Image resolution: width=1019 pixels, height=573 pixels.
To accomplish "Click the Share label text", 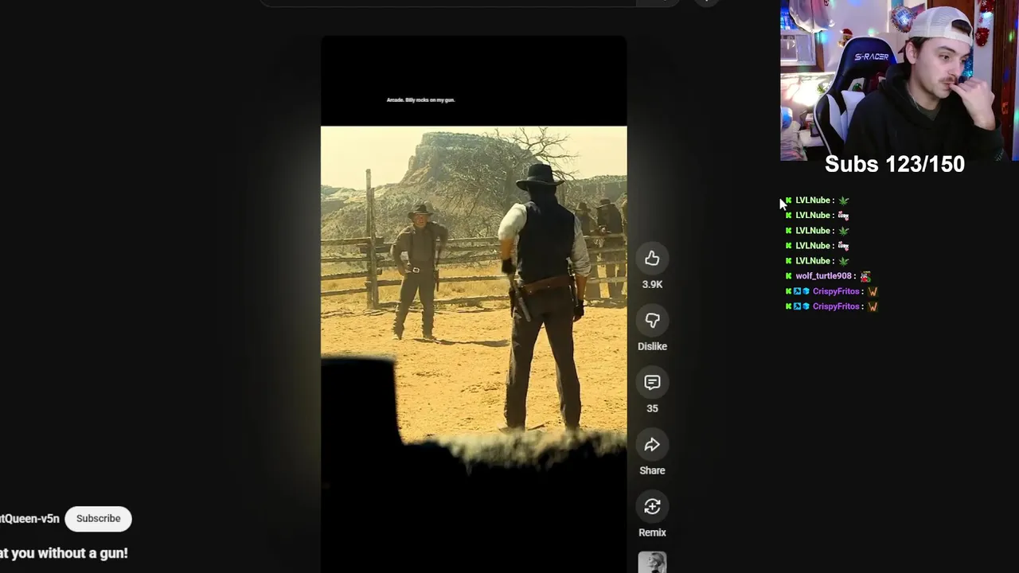I will click(x=652, y=470).
